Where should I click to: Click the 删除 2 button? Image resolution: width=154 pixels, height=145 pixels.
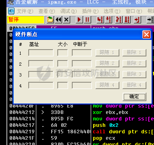point(134,63)
